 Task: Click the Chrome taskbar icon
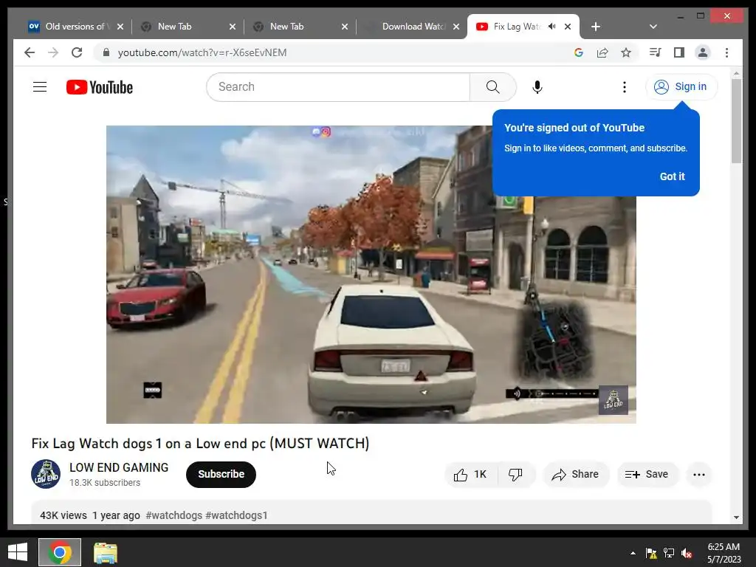60,552
